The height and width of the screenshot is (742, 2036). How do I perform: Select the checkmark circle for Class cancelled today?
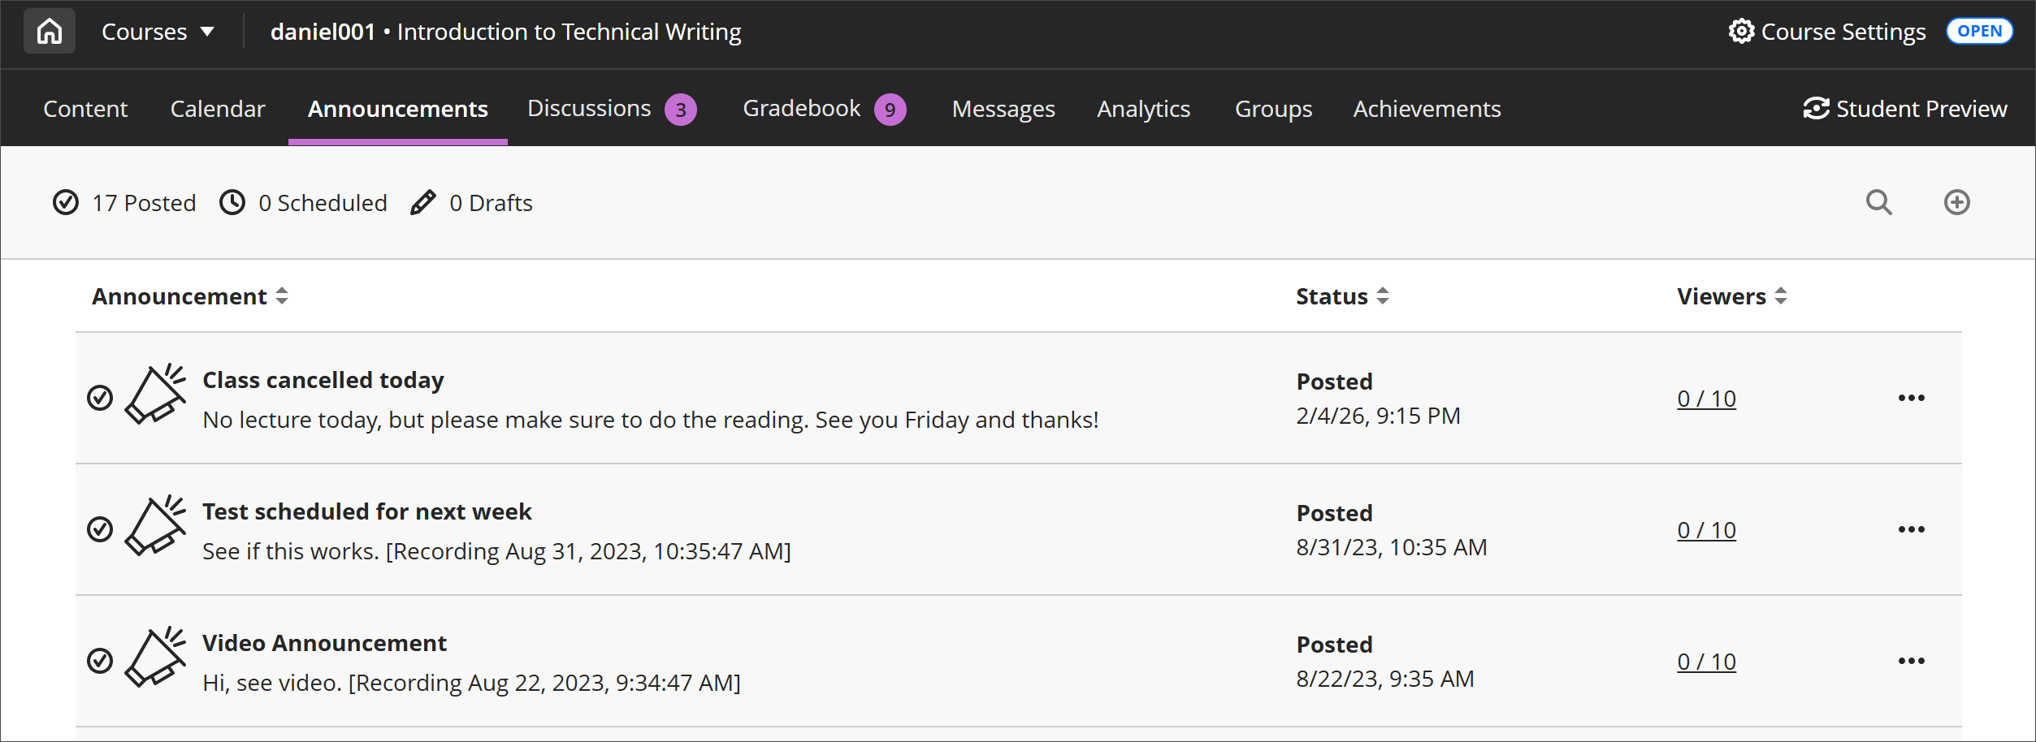[101, 398]
